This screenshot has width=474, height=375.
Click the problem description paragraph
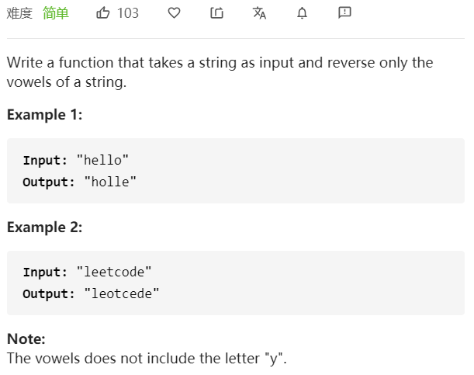tap(220, 72)
